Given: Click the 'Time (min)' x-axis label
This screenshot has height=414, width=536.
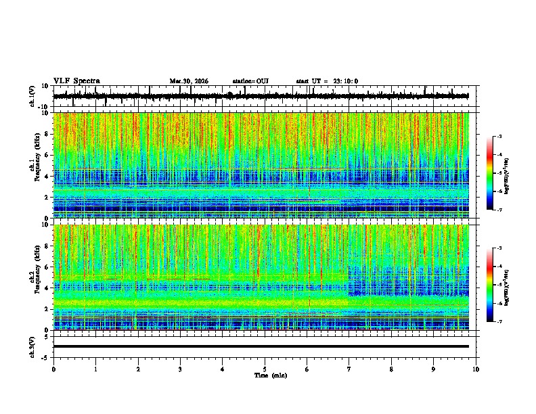Looking at the screenshot, I should click(271, 375).
